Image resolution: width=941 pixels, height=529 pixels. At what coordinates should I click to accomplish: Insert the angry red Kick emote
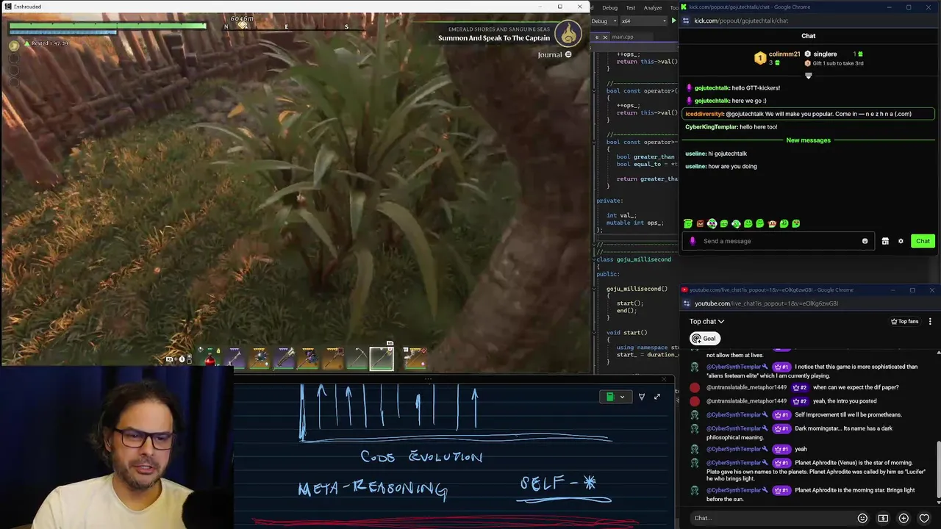(x=700, y=223)
